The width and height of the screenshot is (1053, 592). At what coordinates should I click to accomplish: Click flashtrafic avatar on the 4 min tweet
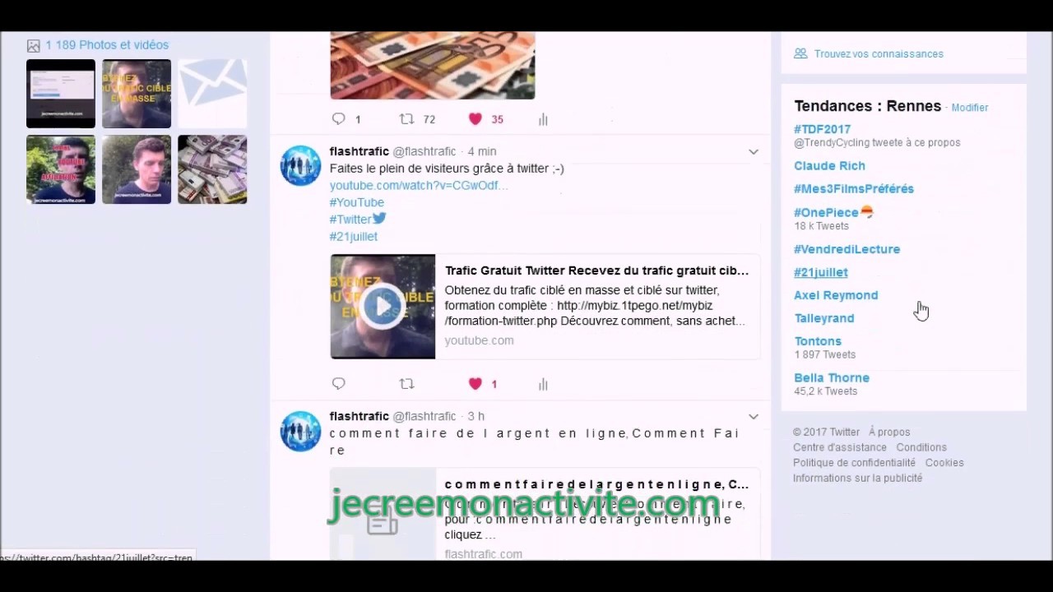click(300, 166)
